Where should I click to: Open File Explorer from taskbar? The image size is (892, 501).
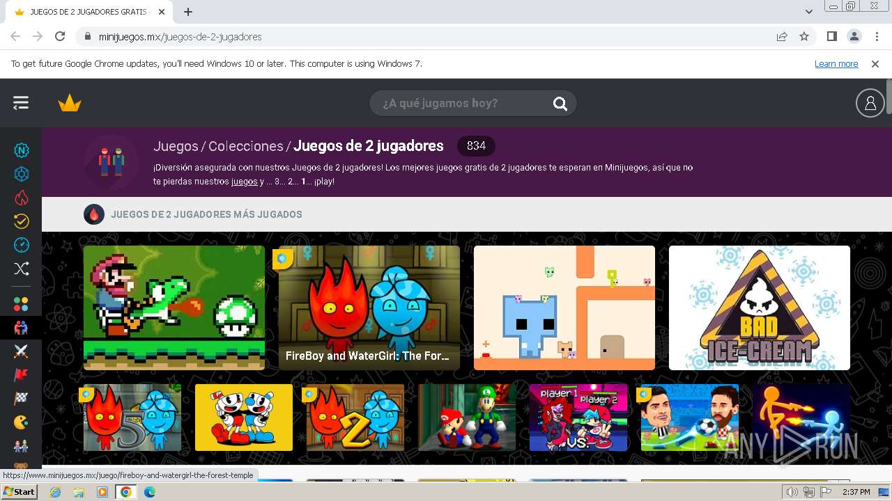[79, 492]
